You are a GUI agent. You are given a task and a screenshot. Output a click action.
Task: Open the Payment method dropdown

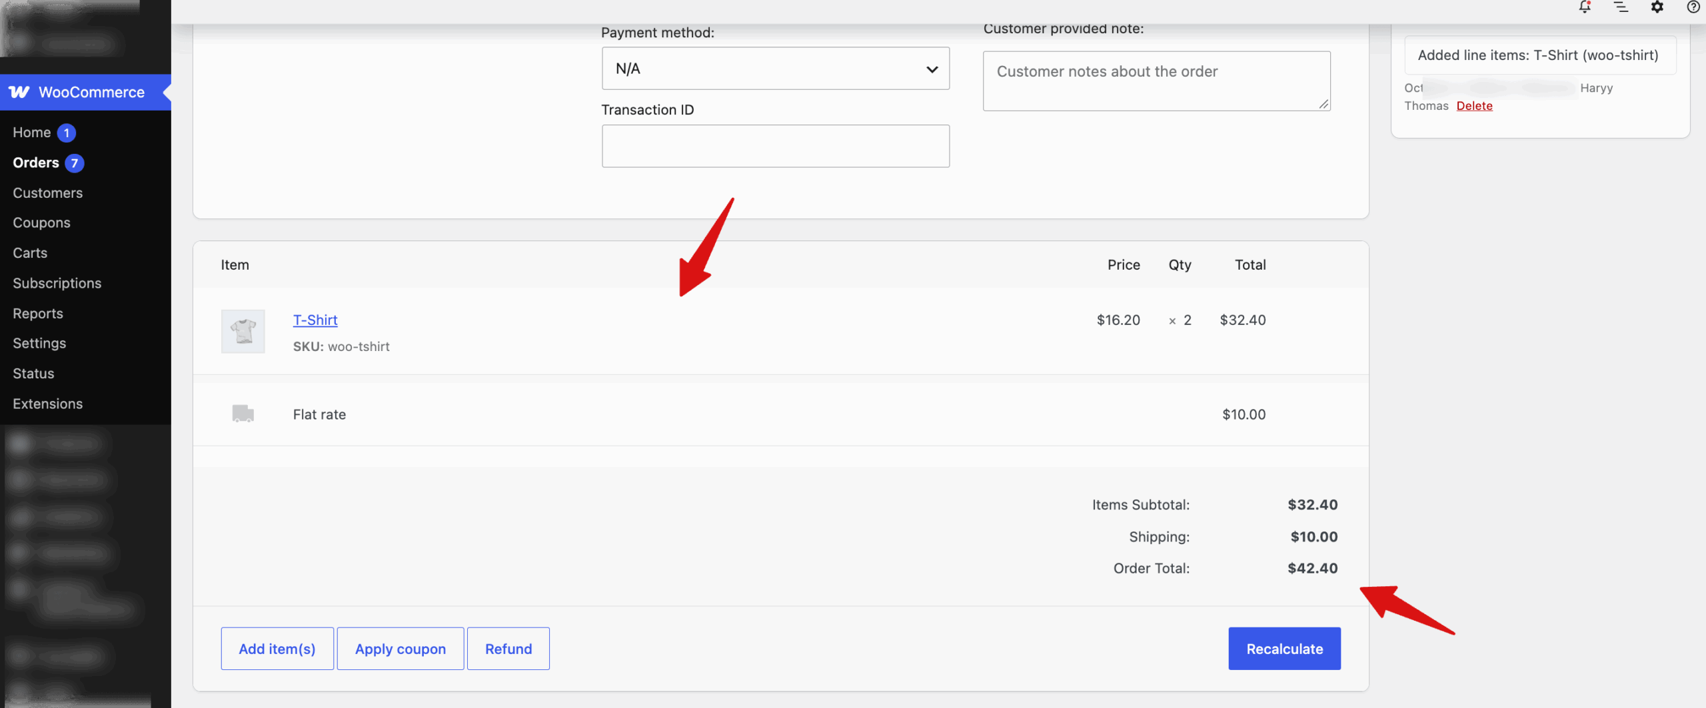click(776, 69)
